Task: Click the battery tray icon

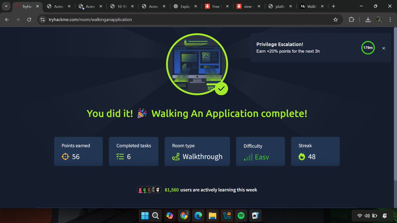Action: (375, 216)
